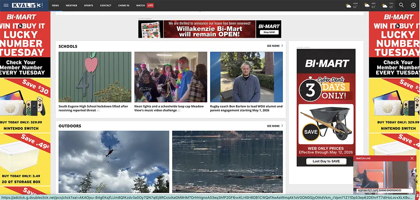The width and height of the screenshot is (420, 200).
Task: Open the search magnifier icon
Action: tap(401, 5)
